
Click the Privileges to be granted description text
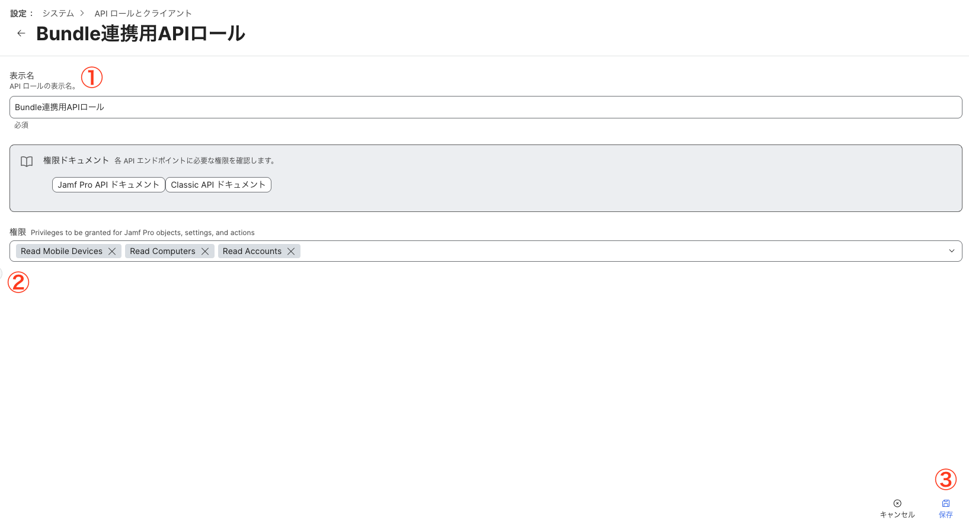click(x=143, y=233)
